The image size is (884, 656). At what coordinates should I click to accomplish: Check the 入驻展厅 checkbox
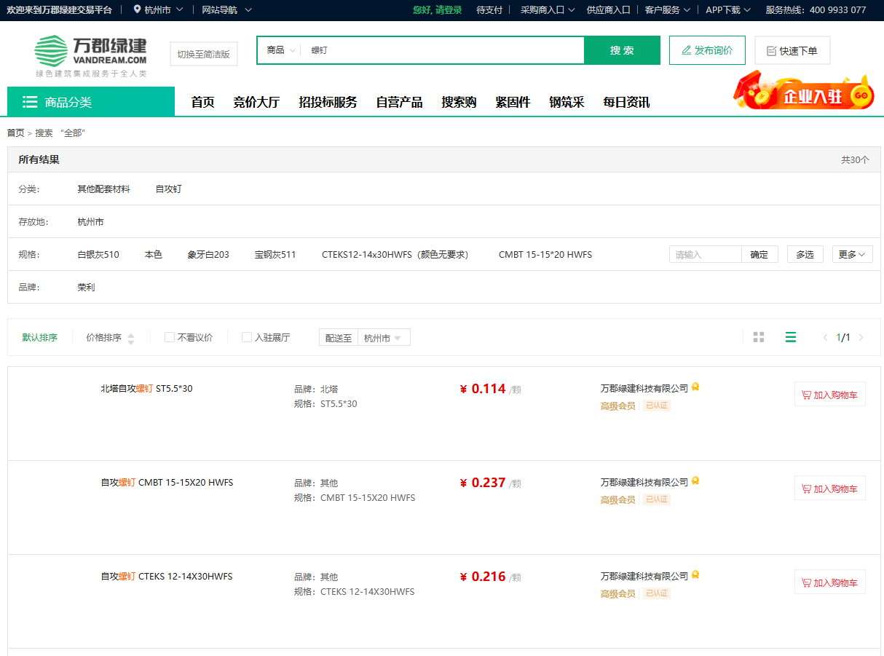tap(247, 338)
